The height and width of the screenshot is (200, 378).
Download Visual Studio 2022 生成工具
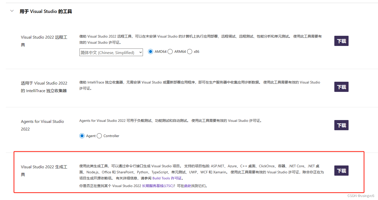[x=341, y=170]
